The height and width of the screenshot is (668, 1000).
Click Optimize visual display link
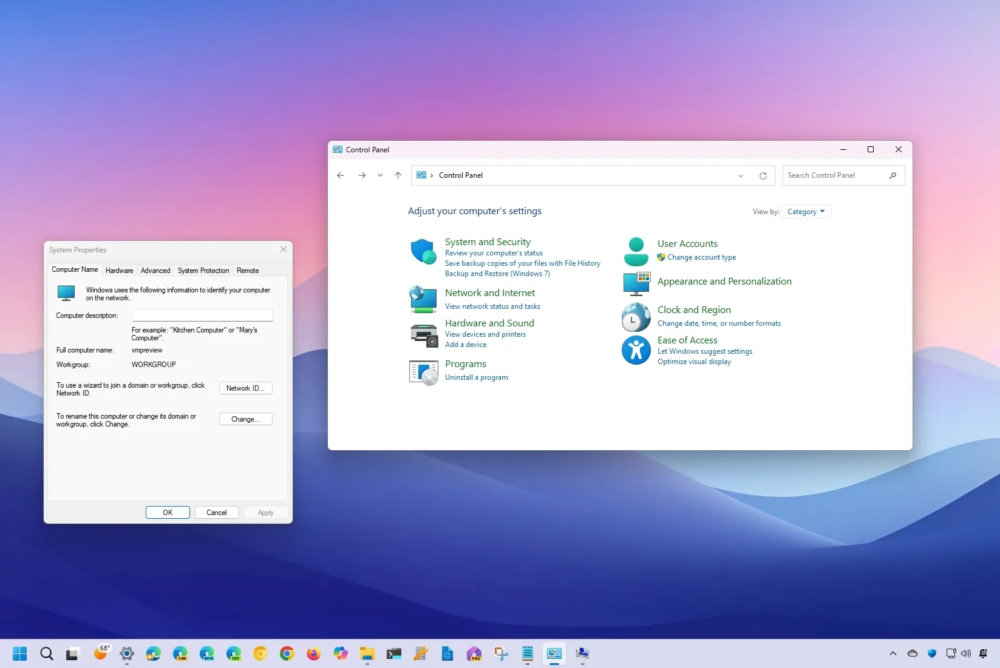click(x=694, y=362)
